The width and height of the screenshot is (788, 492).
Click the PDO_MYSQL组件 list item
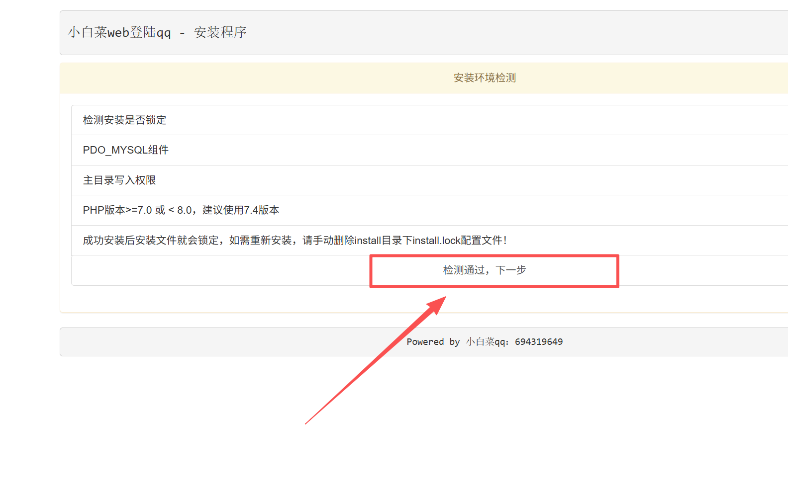(x=125, y=150)
